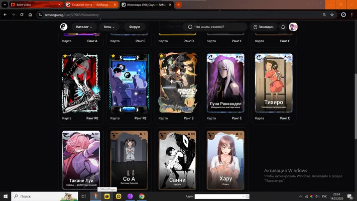Click the page vertical scrollbar

pyautogui.click(x=355, y=106)
